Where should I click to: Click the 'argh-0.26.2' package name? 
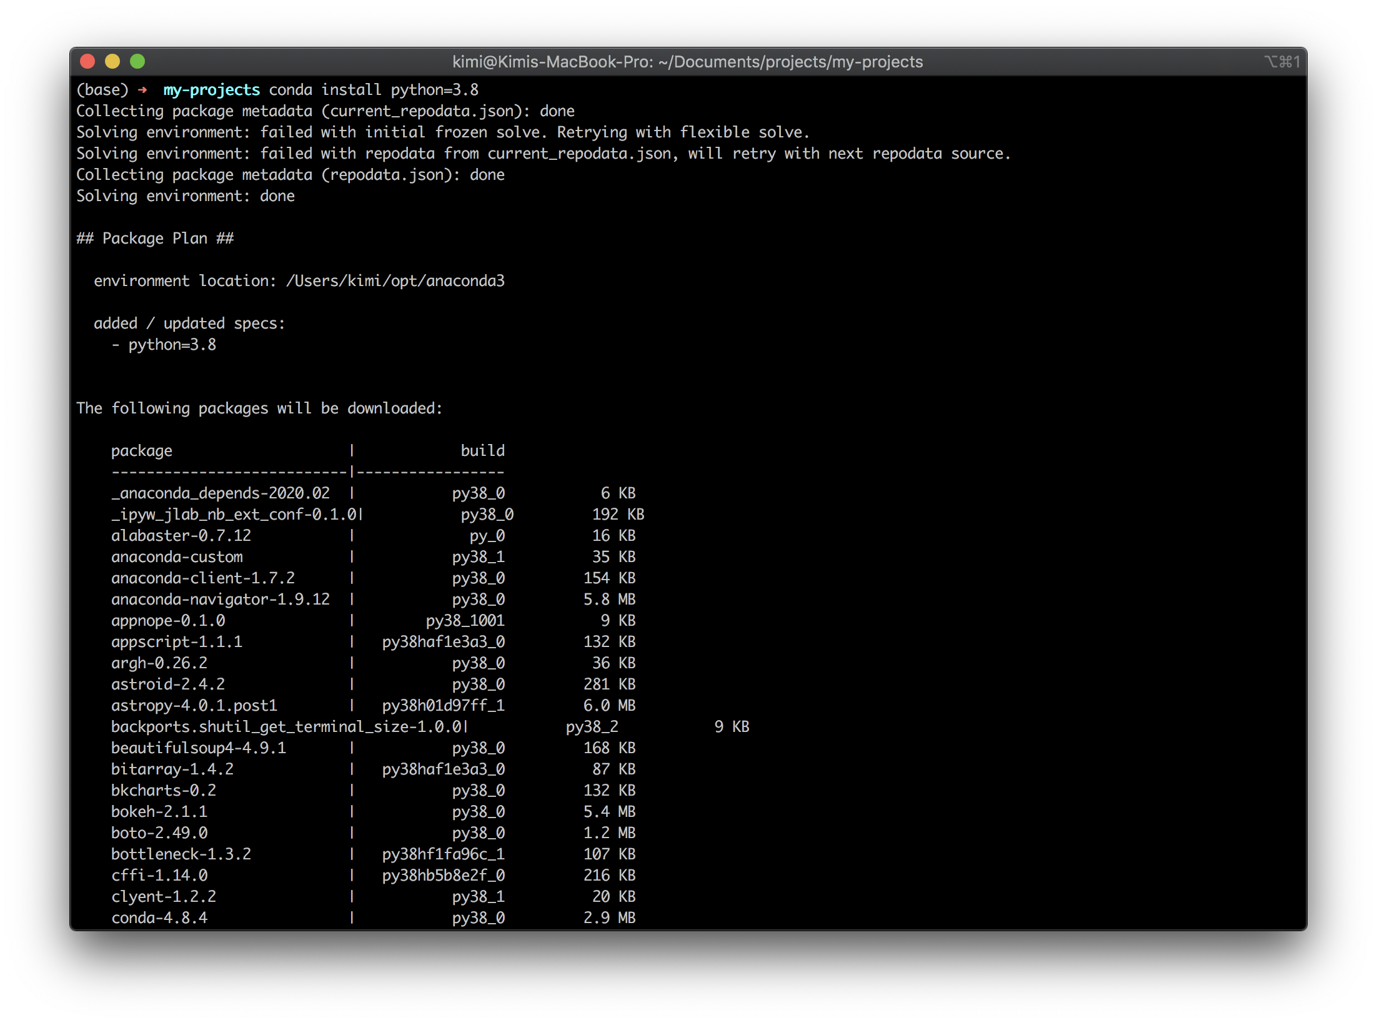coord(159,663)
